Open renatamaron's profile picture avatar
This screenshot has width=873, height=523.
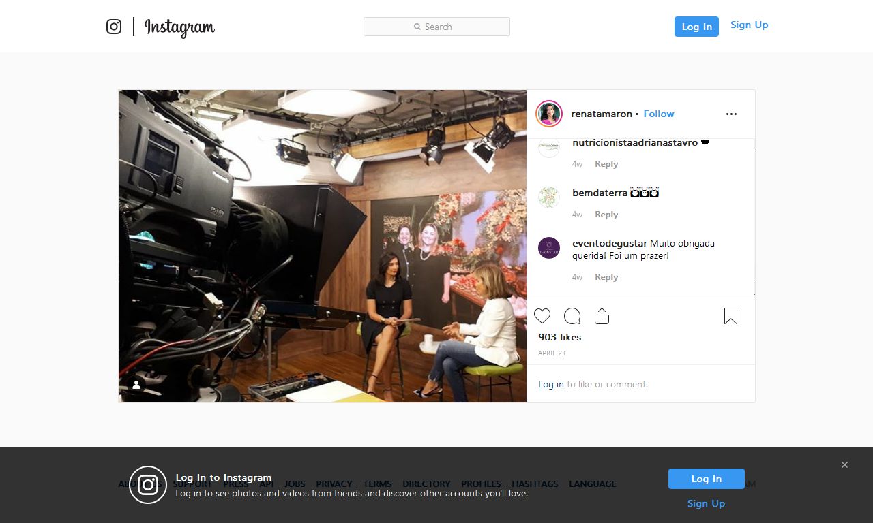tap(549, 114)
